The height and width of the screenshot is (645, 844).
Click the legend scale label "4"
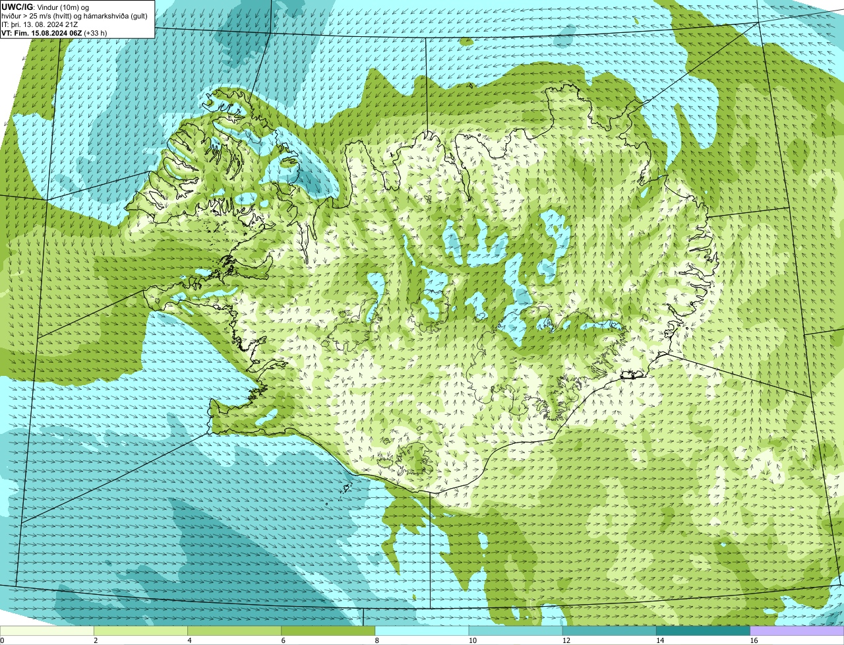click(x=190, y=640)
